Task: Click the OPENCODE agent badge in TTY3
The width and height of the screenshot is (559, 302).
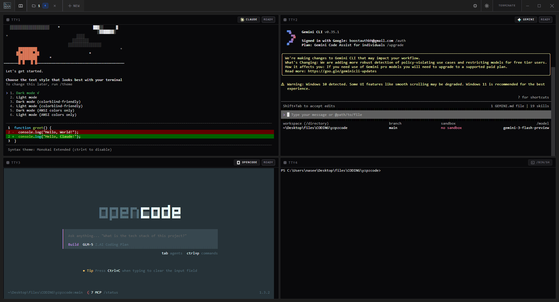Action: pyautogui.click(x=247, y=162)
